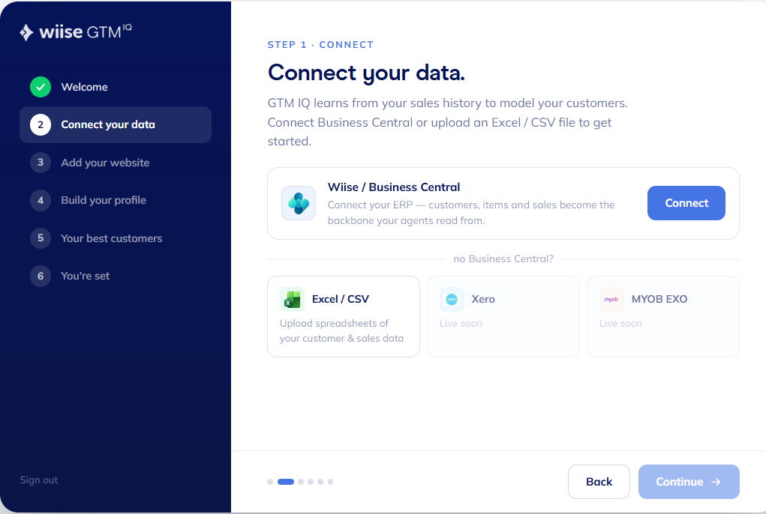Click the step 3 number circle

41,163
